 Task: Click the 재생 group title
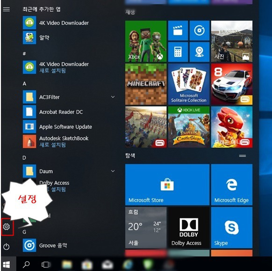[x=130, y=12]
